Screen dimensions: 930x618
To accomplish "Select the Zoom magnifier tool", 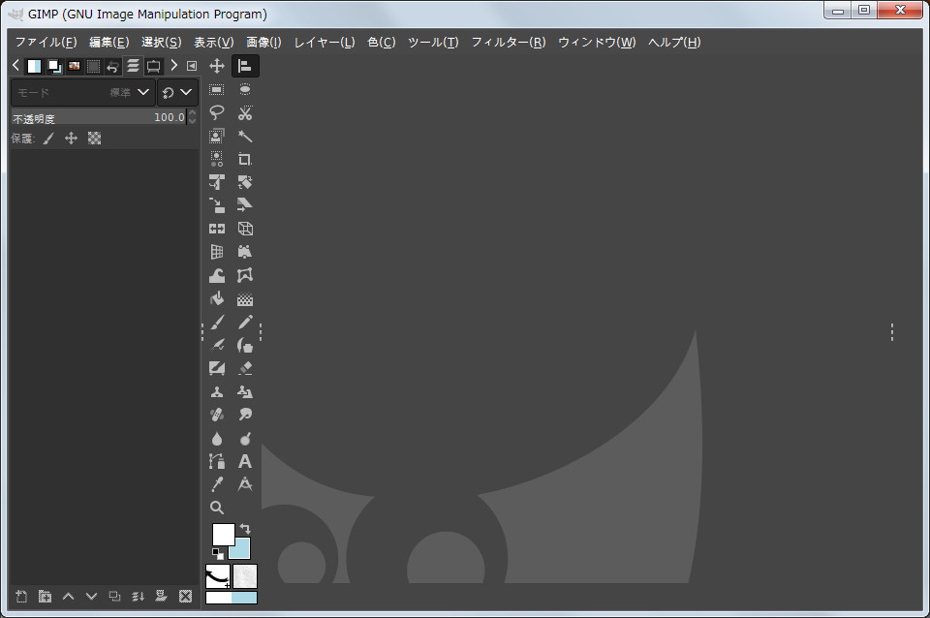I will (217, 508).
